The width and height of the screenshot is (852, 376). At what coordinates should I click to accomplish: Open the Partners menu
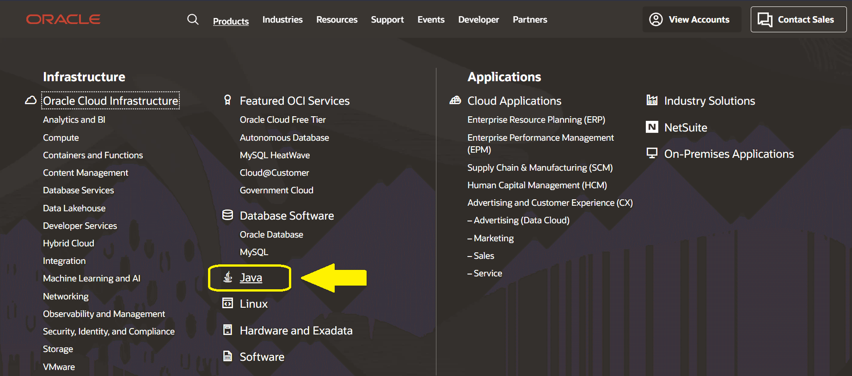[530, 19]
